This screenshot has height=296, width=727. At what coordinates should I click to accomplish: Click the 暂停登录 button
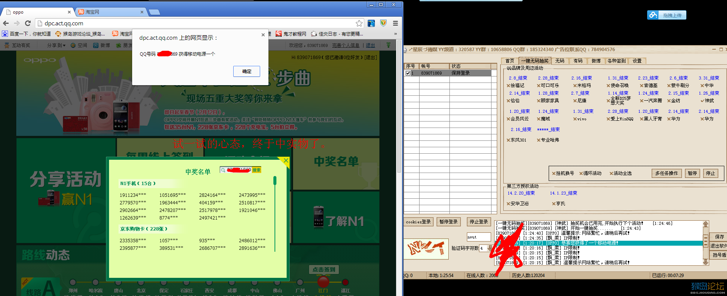[449, 222]
